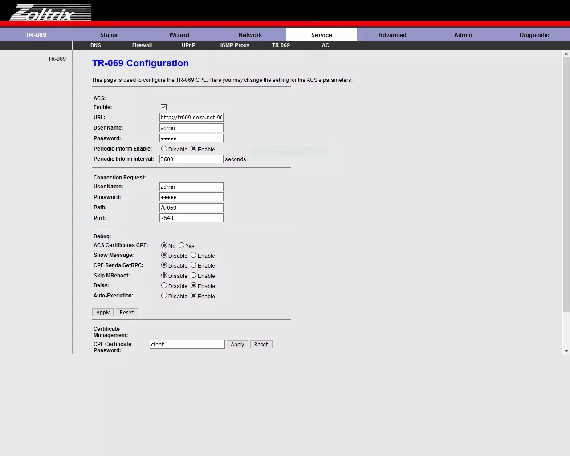Image resolution: width=570 pixels, height=456 pixels.
Task: Set CPE Sends GetRPC to Enable
Action: coord(193,265)
